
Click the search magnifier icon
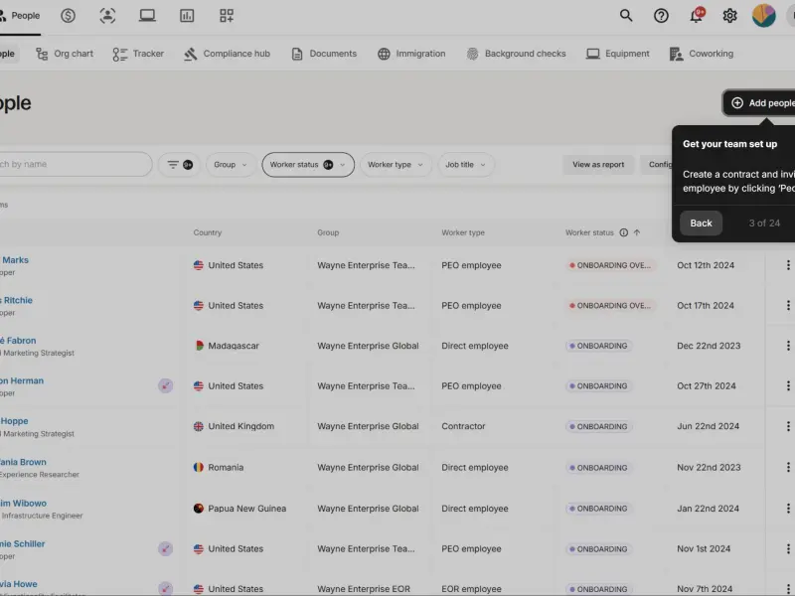(x=626, y=16)
